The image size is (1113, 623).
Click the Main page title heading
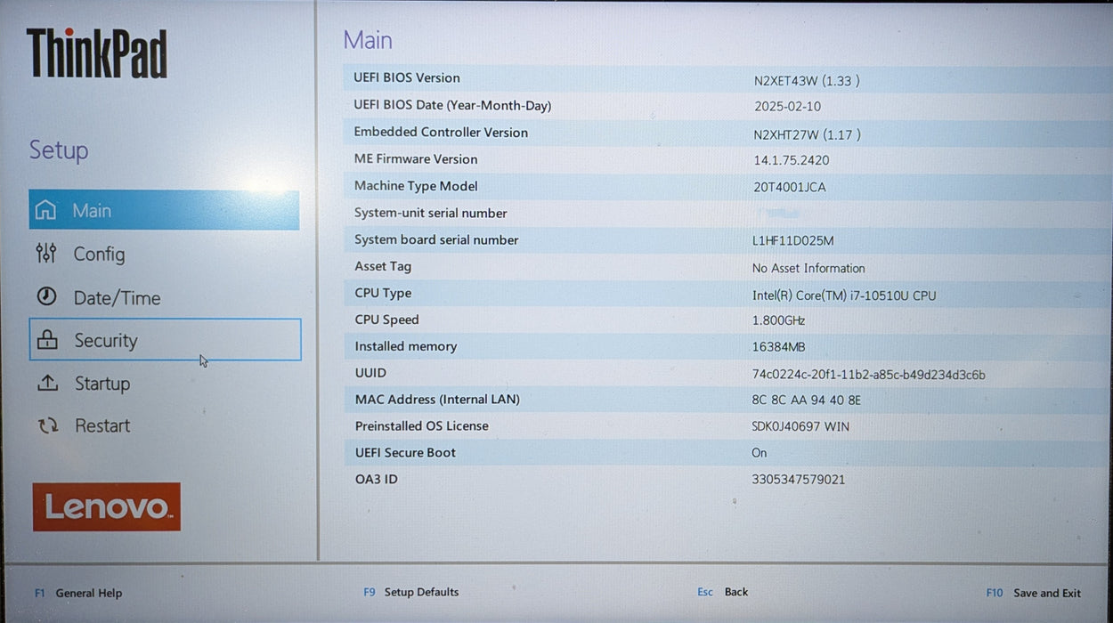[x=368, y=40]
